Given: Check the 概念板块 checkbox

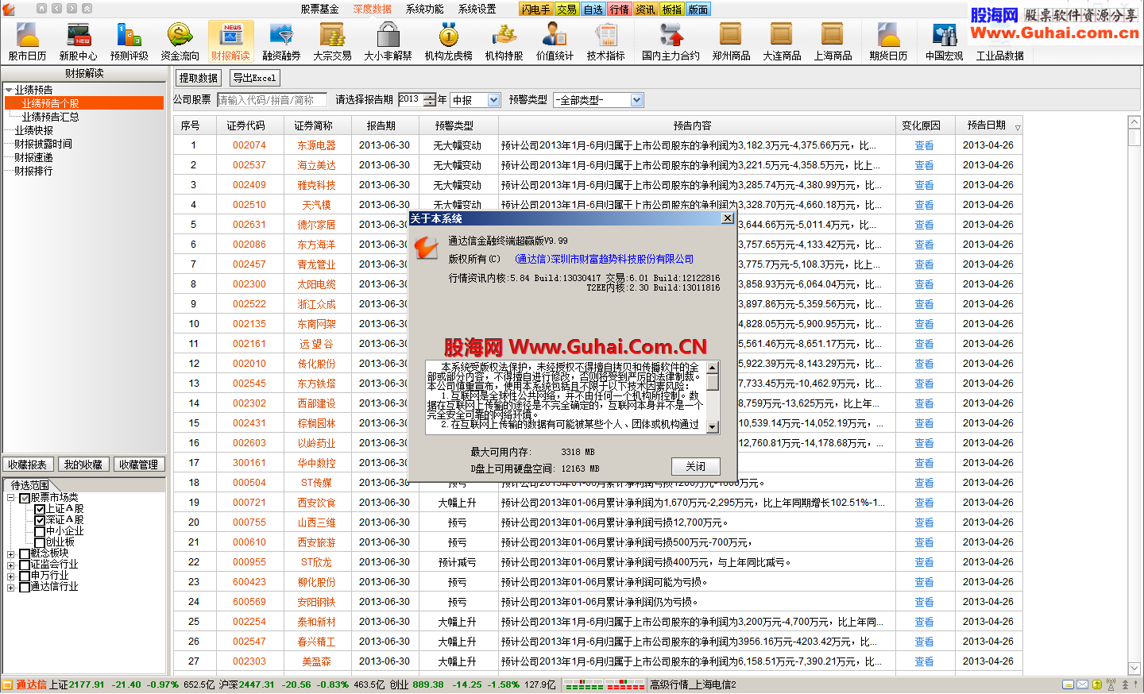Looking at the screenshot, I should click(25, 554).
